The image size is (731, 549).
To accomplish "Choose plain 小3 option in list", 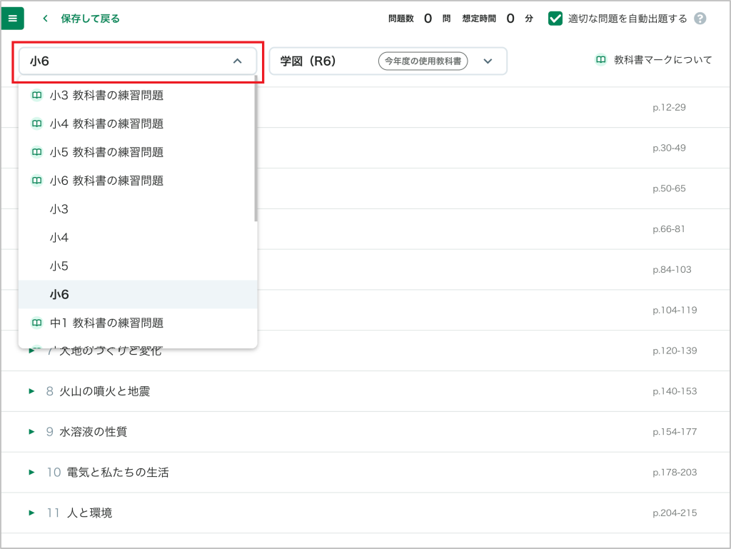I will pos(138,209).
